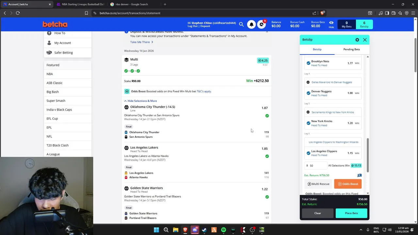
Task: Open Steam from the taskbar
Action: coord(204,230)
